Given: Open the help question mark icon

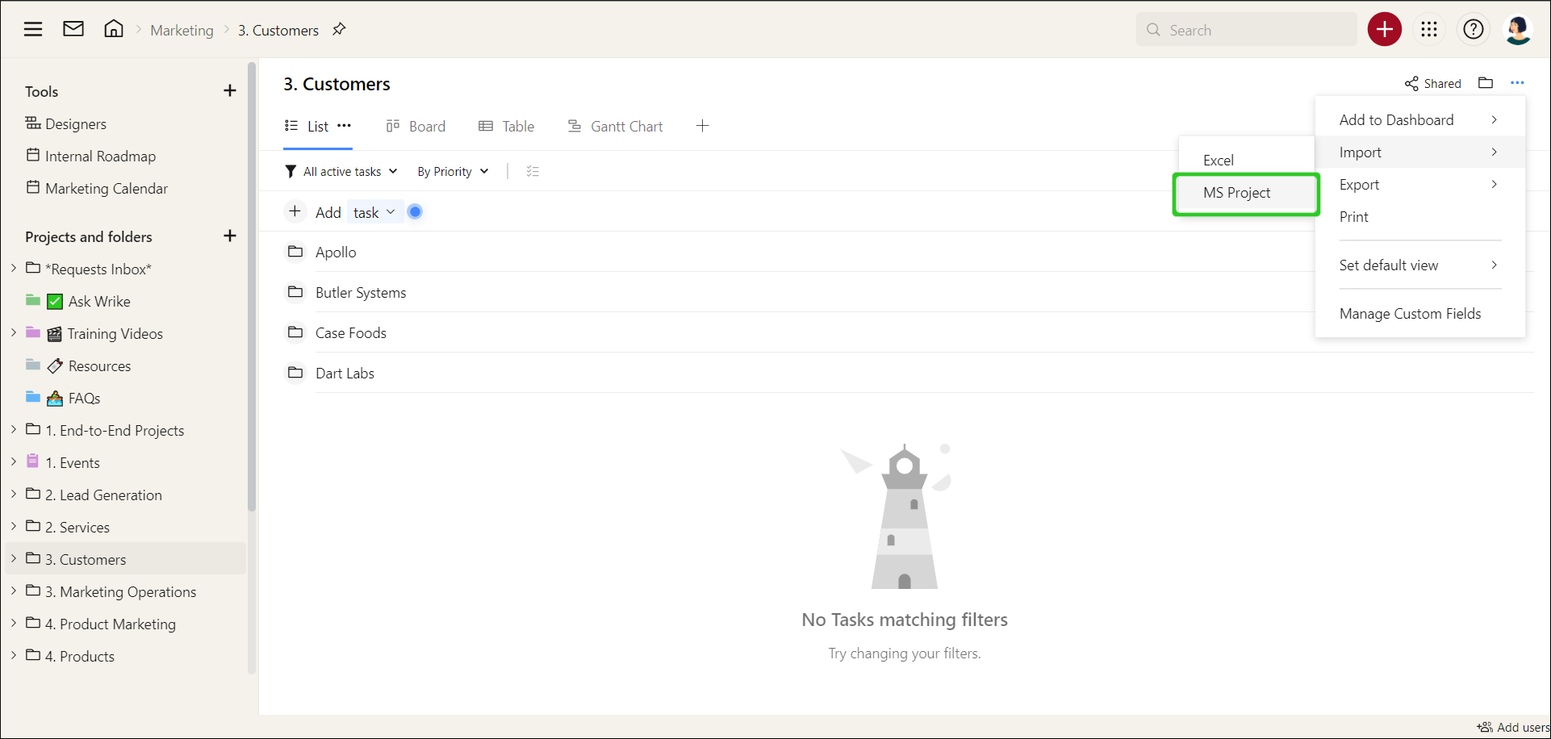Looking at the screenshot, I should pyautogui.click(x=1473, y=30).
